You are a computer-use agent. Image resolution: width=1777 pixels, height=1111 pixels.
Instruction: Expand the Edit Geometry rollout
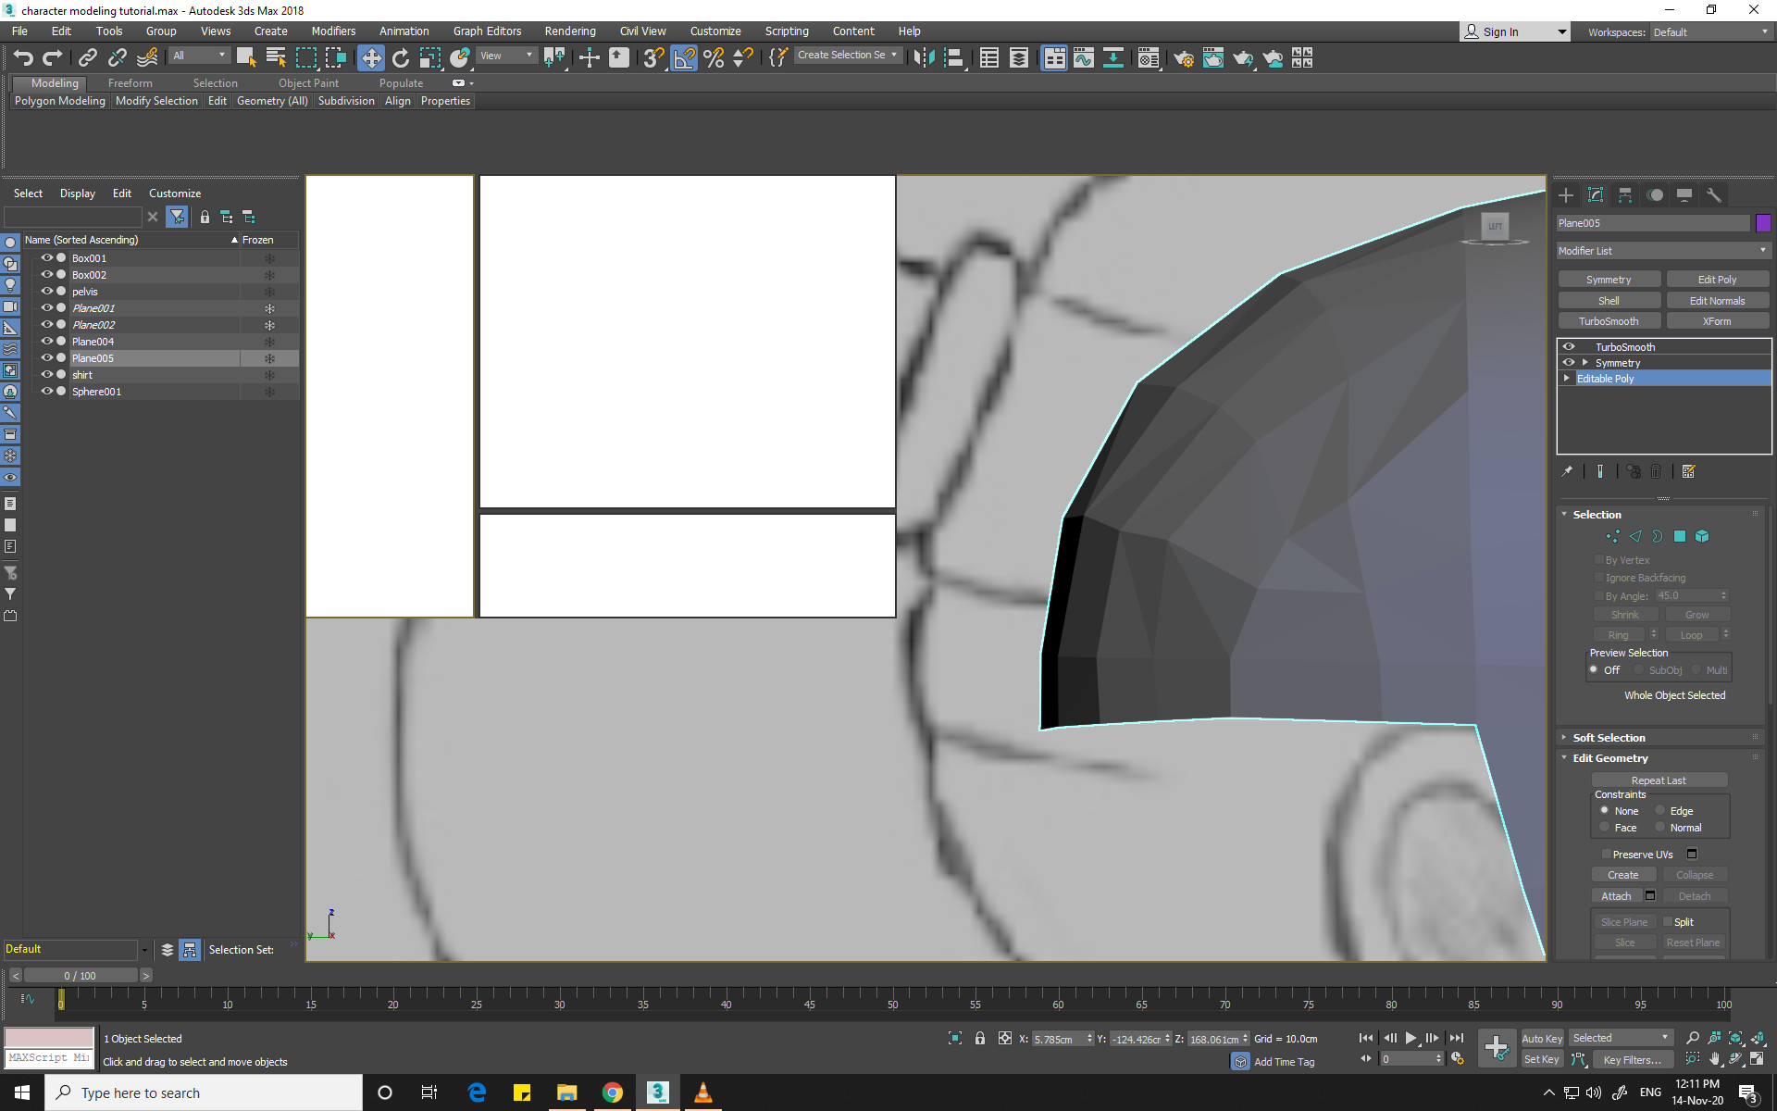[1610, 756]
